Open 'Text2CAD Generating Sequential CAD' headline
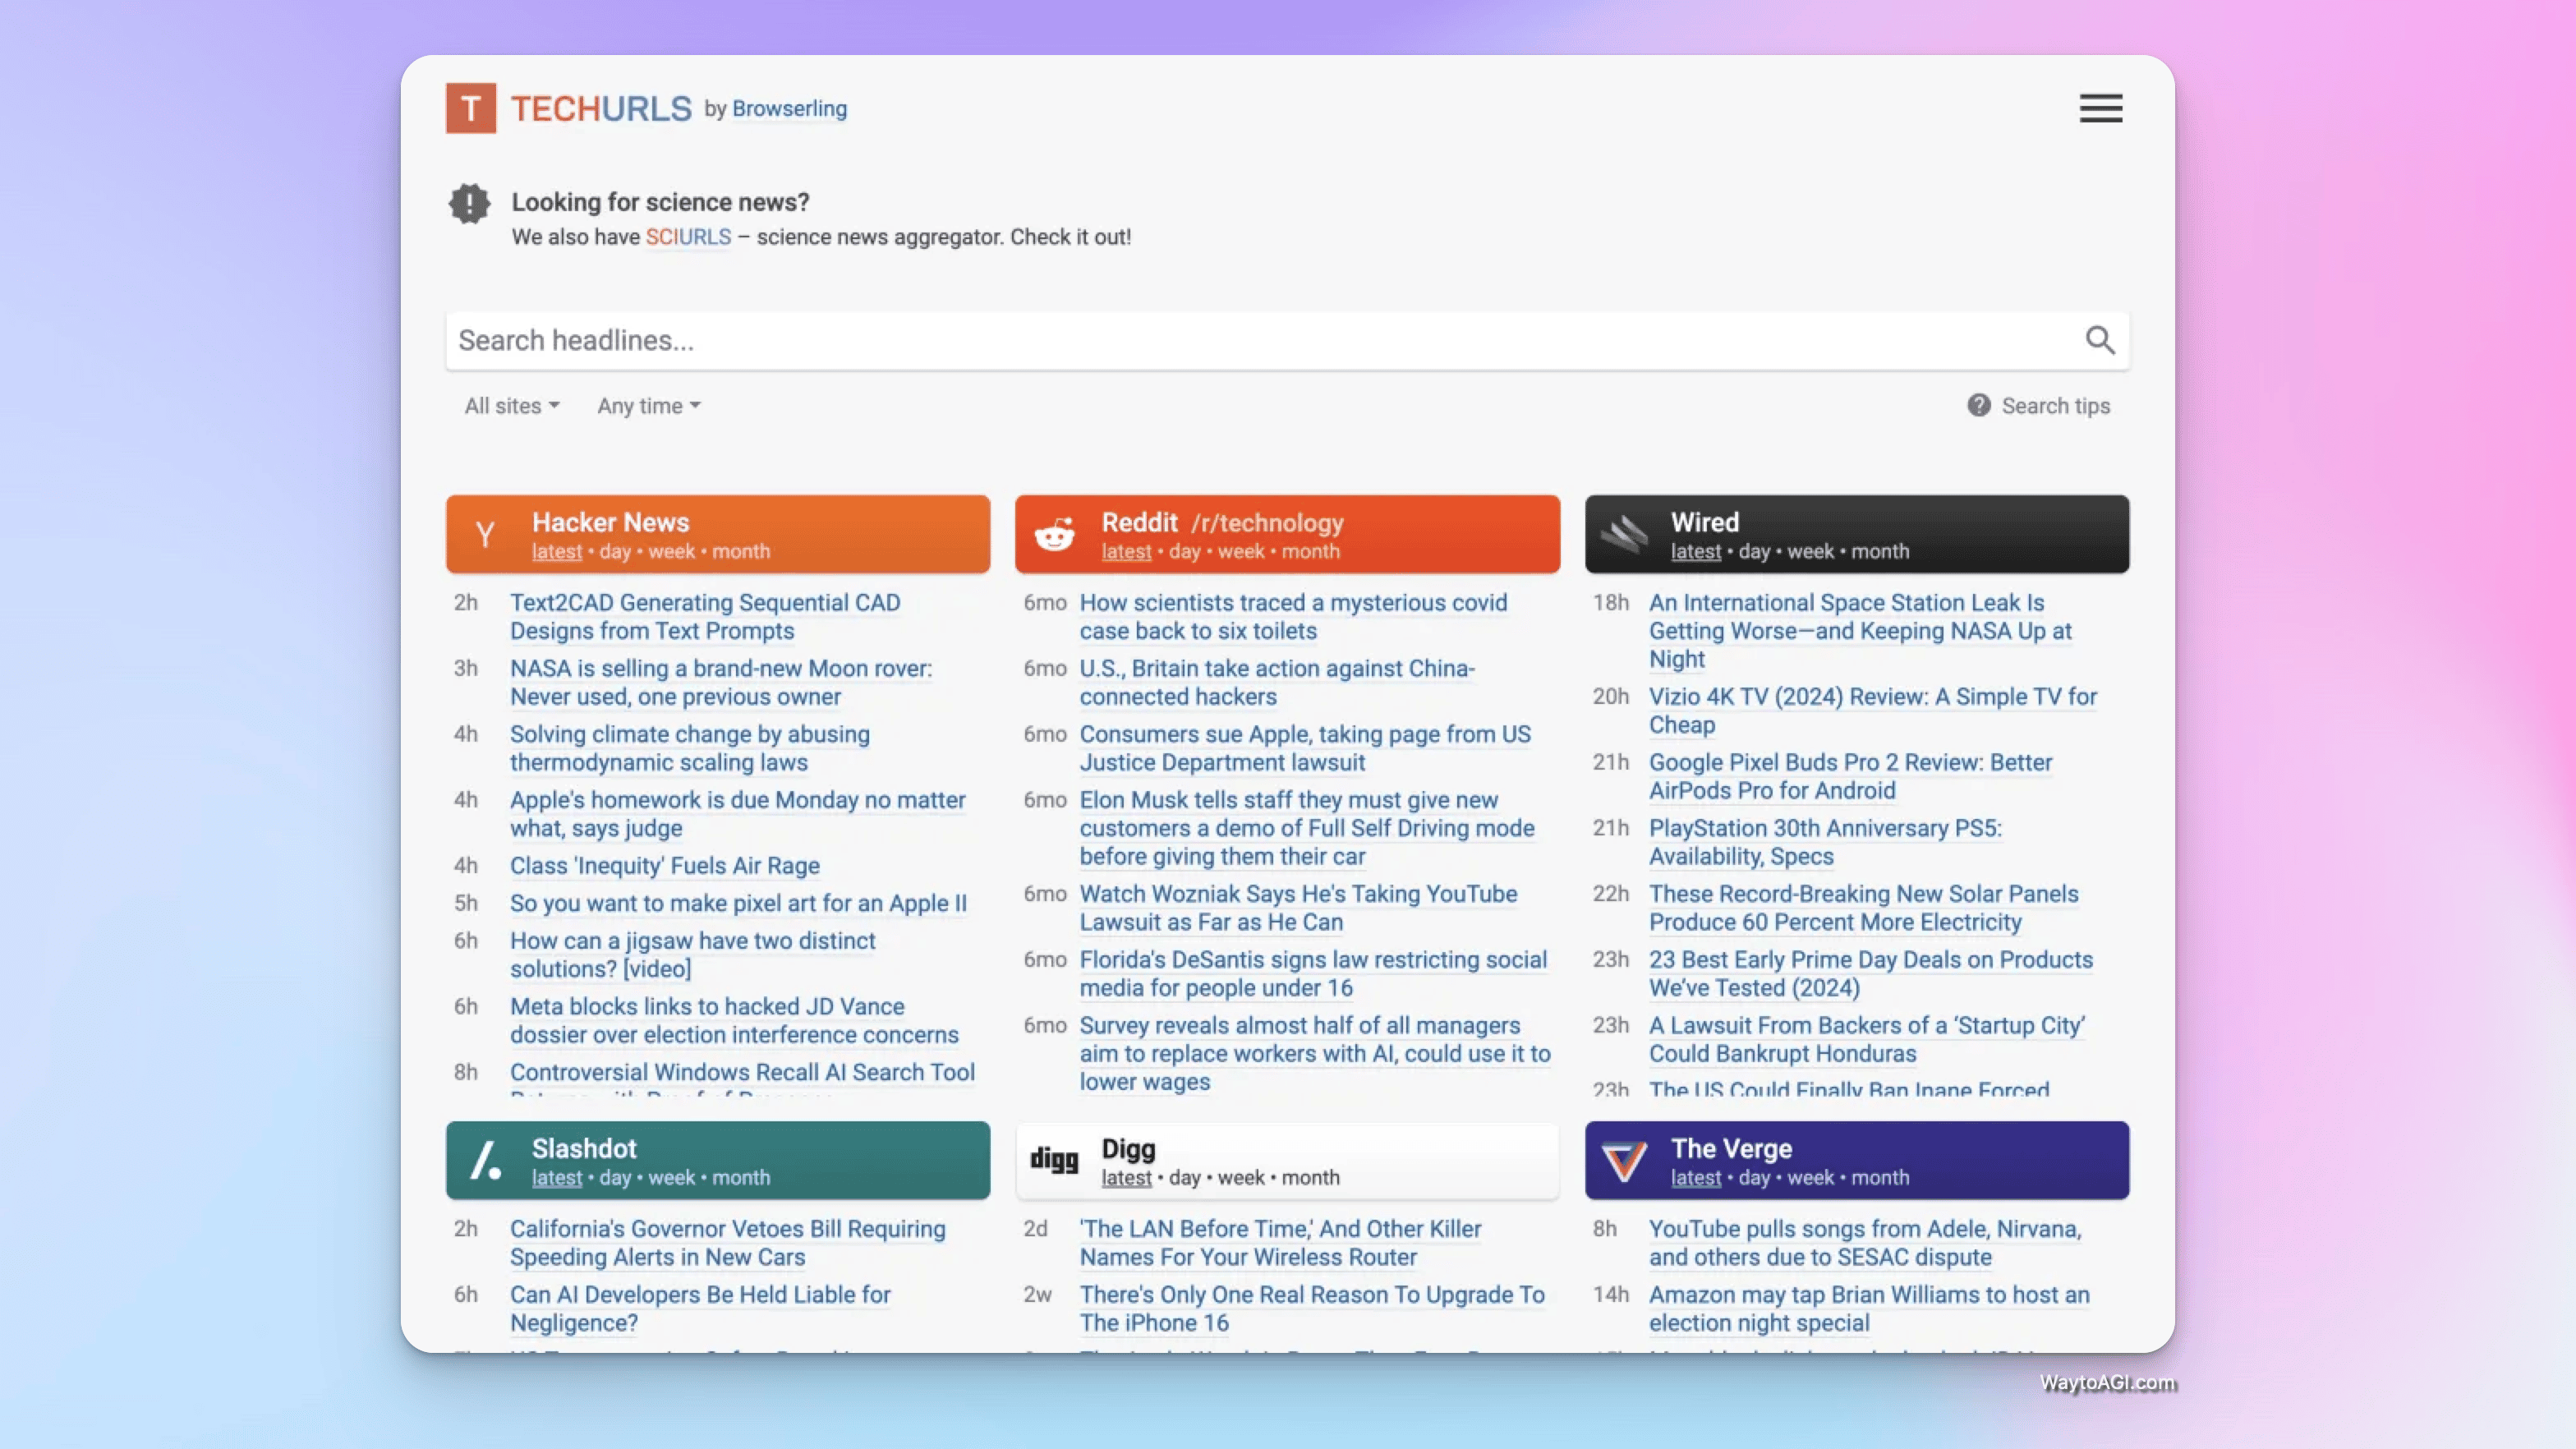 705,616
